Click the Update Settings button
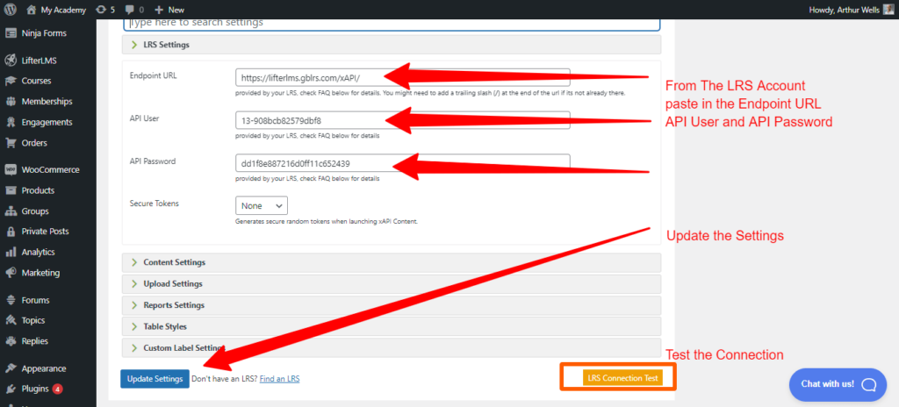This screenshot has height=407, width=899. tap(155, 379)
